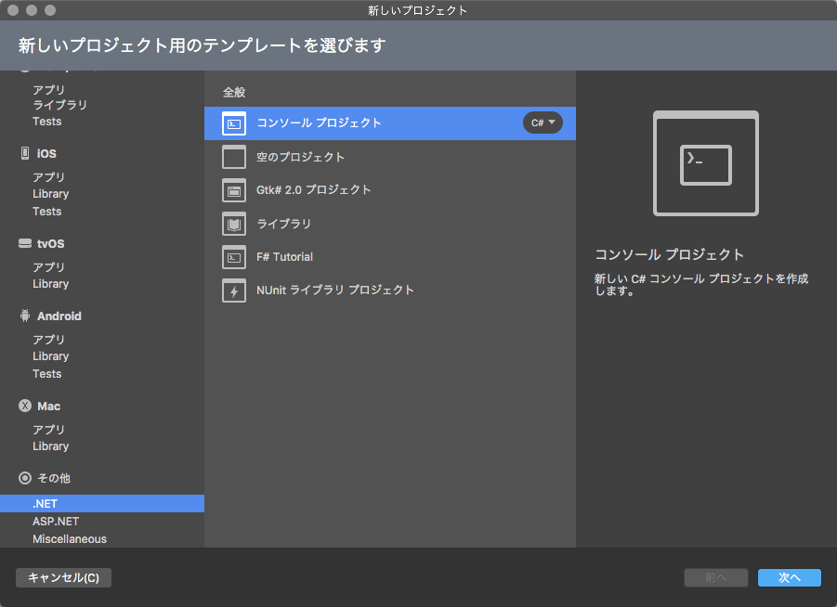Click the iOS section heading
This screenshot has width=837, height=607.
pos(46,154)
